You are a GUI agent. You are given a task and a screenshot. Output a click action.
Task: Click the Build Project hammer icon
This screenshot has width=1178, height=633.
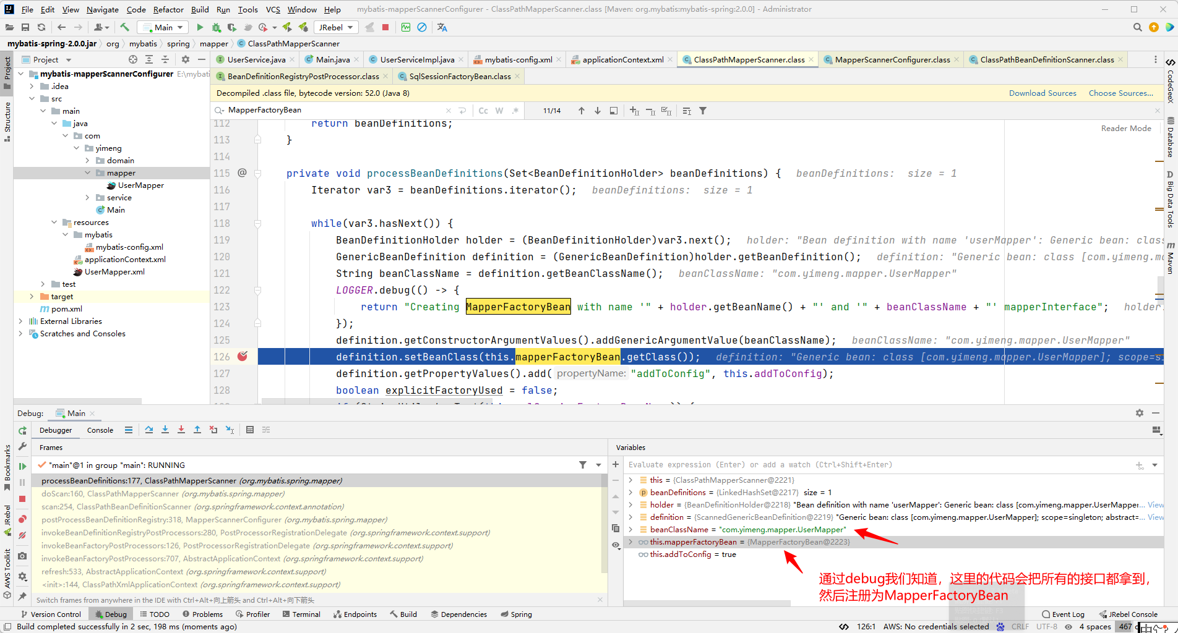124,27
